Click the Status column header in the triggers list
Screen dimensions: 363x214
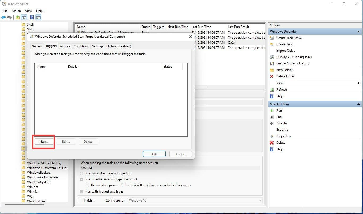[x=172, y=67]
